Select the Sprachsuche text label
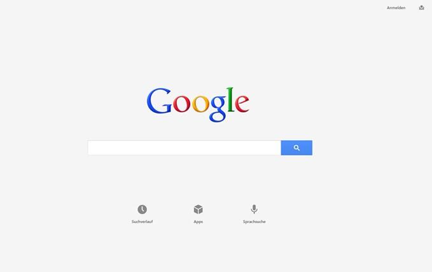432x272 pixels. [254, 222]
